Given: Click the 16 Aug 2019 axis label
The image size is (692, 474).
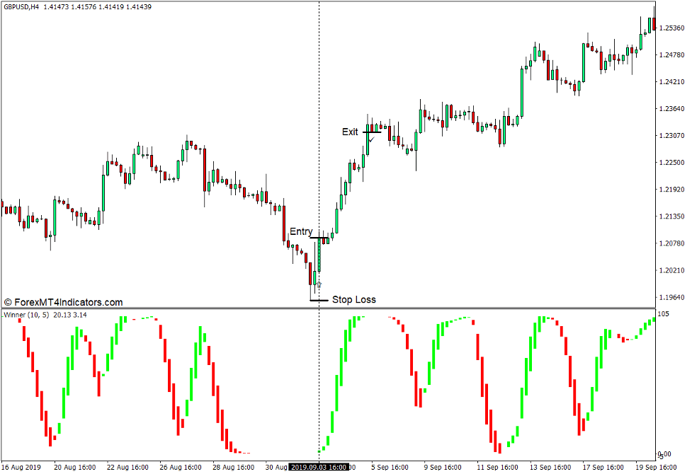Looking at the screenshot, I should (x=21, y=467).
